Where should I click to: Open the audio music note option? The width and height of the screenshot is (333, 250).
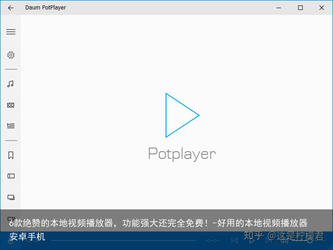point(11,83)
